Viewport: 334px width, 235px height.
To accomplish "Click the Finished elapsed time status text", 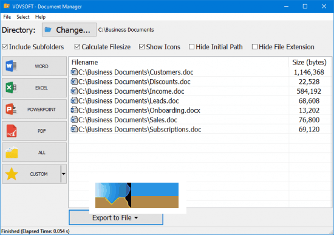I will click(35, 231).
